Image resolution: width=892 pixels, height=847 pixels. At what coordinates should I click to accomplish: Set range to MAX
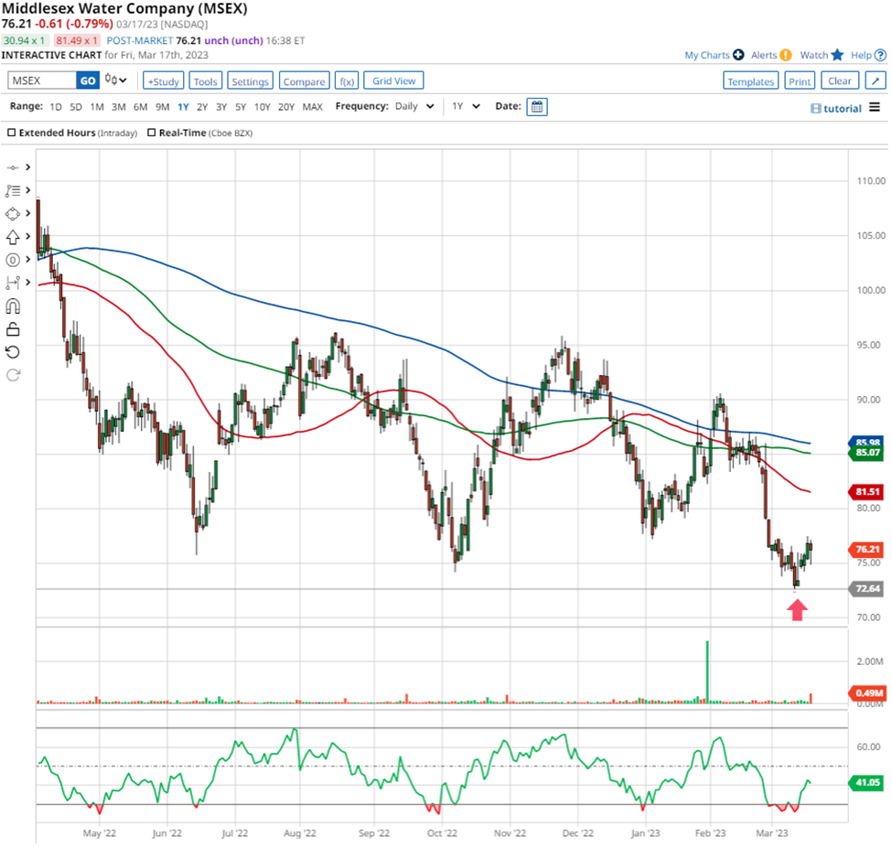[x=312, y=107]
